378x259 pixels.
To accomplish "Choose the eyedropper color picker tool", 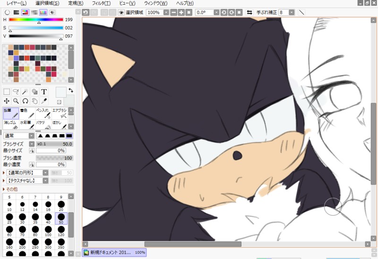I will point(44,101).
